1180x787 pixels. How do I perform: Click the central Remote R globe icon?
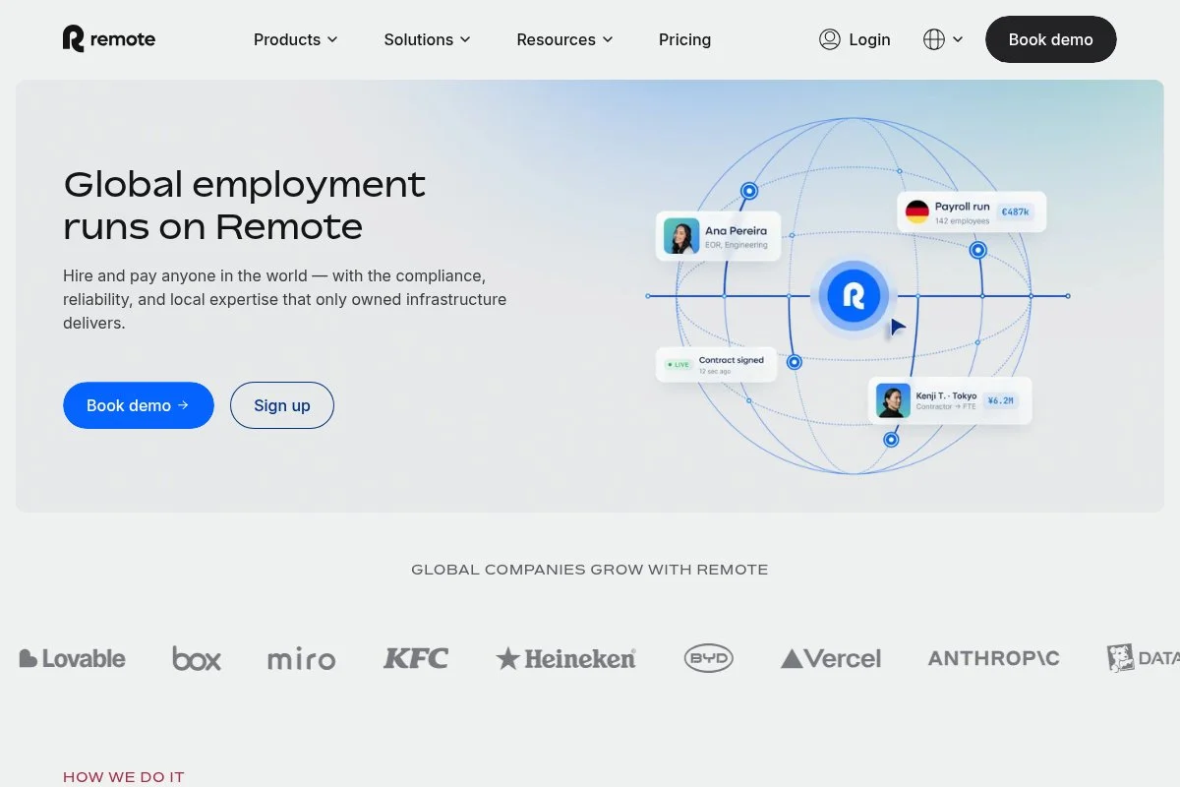click(x=854, y=295)
